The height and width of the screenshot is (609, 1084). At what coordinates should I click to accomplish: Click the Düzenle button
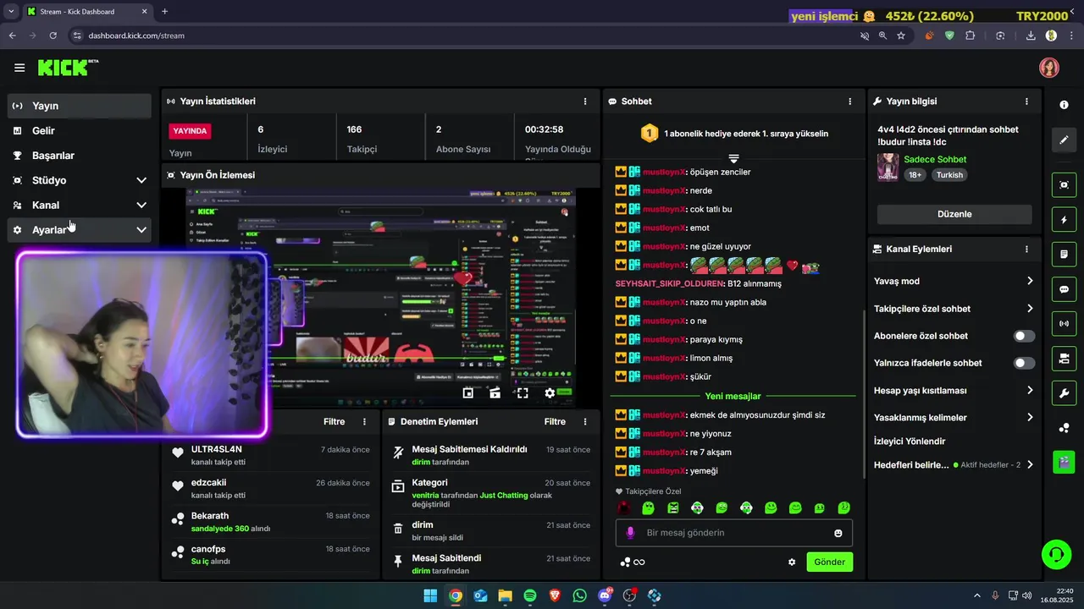click(954, 214)
